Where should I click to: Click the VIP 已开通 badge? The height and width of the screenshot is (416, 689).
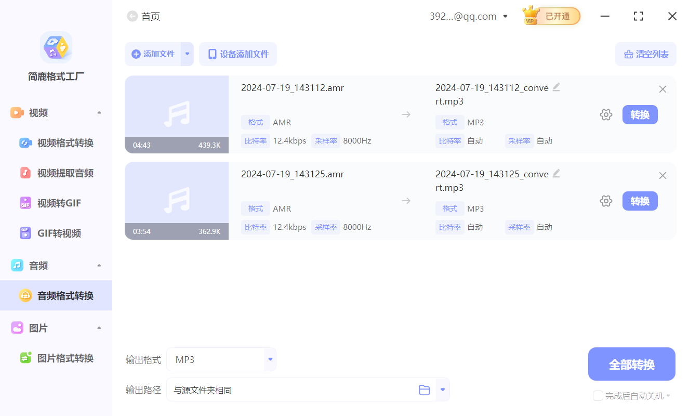551,16
